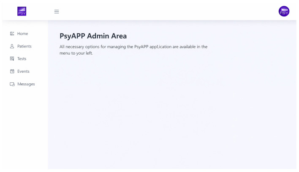The width and height of the screenshot is (299, 172).
Task: Open the PSY user avatar menu
Action: point(284,11)
